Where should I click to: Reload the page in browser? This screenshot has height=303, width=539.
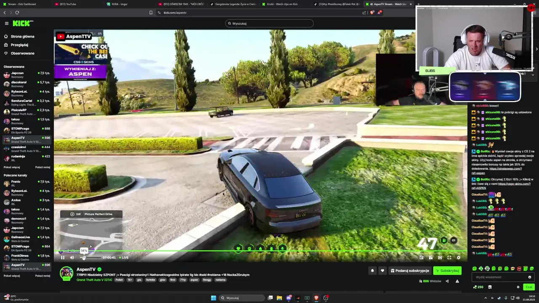click(x=17, y=13)
